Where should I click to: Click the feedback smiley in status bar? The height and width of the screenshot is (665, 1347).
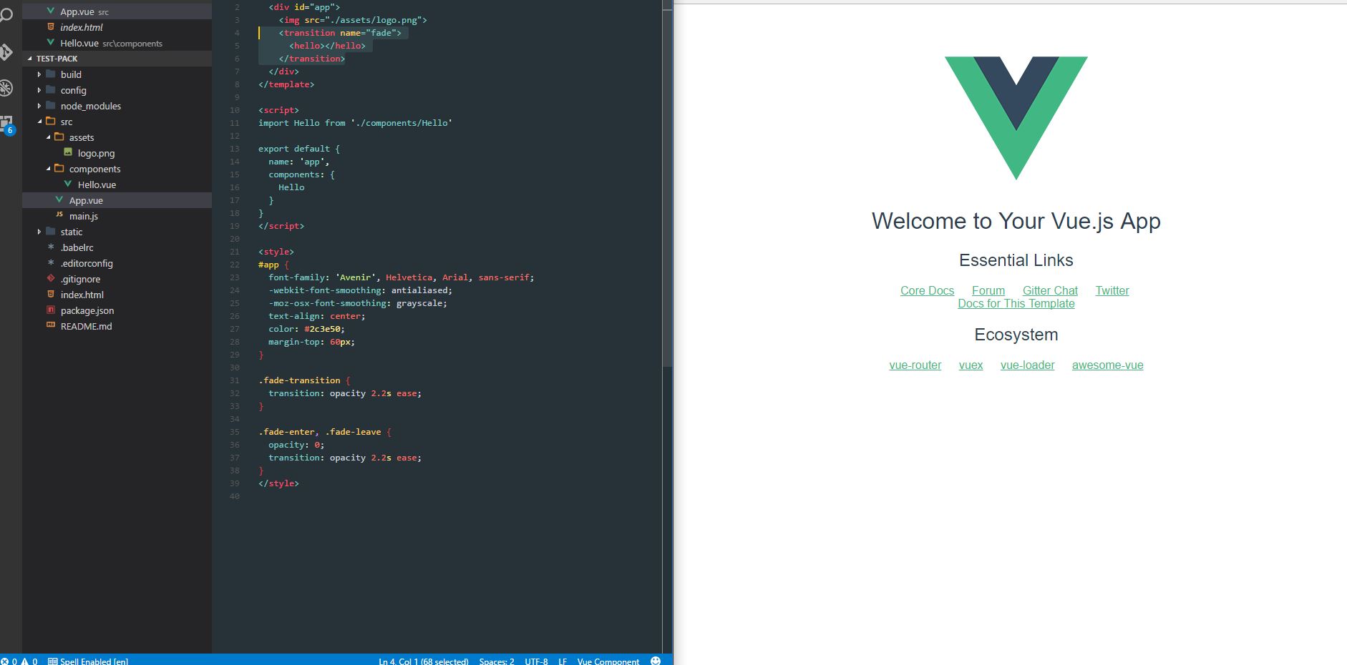656,660
